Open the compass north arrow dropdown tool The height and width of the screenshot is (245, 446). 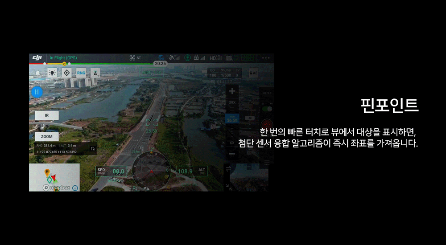tap(95, 73)
